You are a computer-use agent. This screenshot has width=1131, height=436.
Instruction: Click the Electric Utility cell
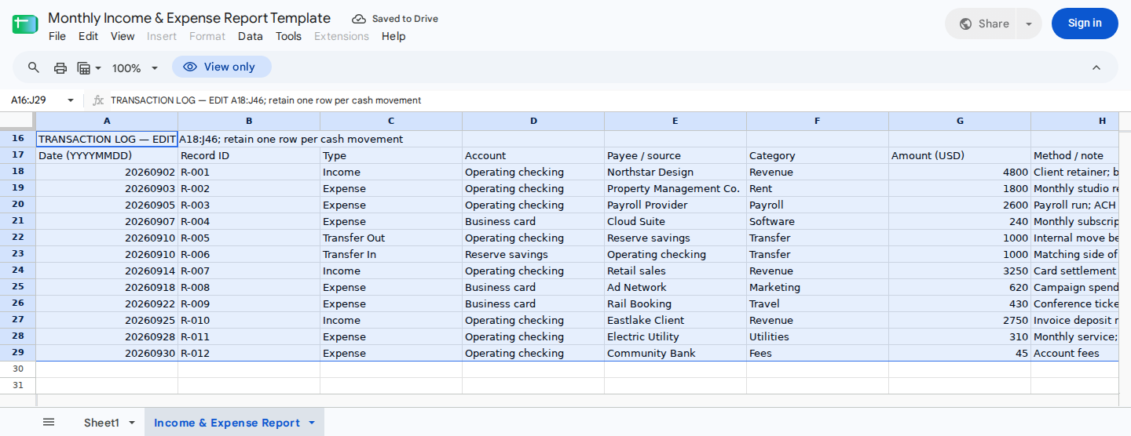675,336
